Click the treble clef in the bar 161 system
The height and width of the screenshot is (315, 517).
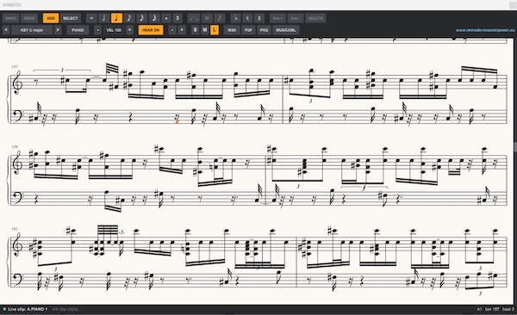click(x=17, y=244)
